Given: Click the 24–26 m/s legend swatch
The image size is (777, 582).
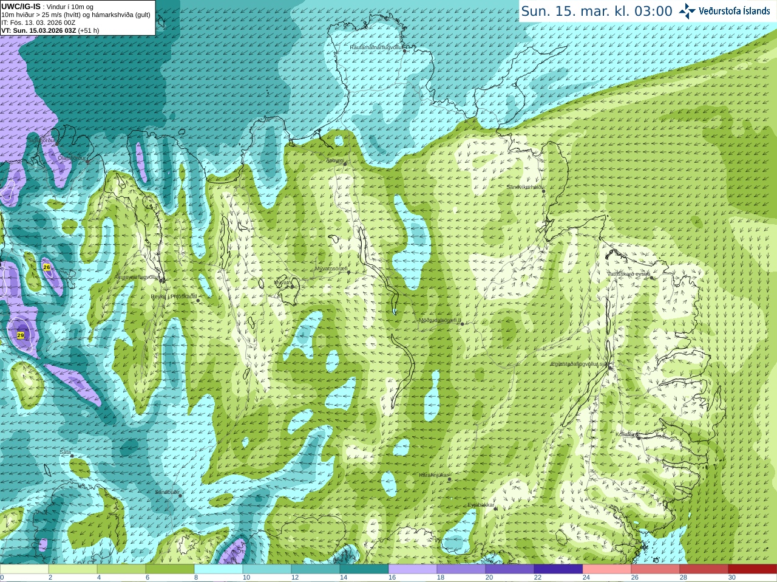Looking at the screenshot, I should [x=607, y=569].
